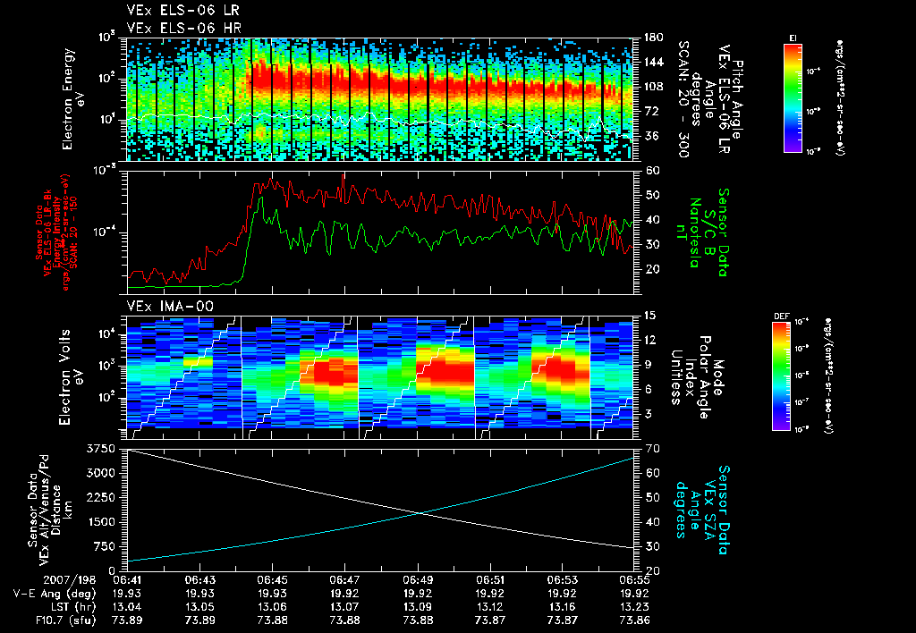This screenshot has height=633, width=916.
Task: Click the red "Energy Intensity" sensor data label
Action: click(x=57, y=232)
